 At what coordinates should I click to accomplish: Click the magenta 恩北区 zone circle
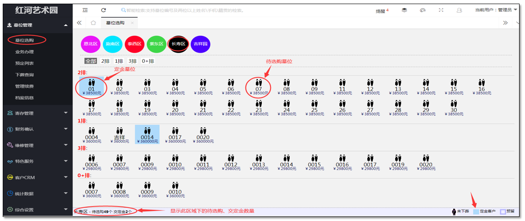pyautogui.click(x=90, y=44)
